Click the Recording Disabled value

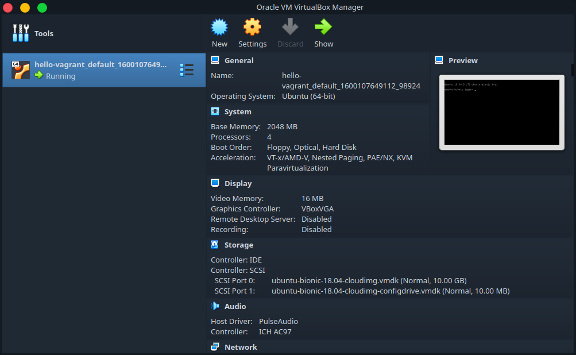click(x=316, y=229)
